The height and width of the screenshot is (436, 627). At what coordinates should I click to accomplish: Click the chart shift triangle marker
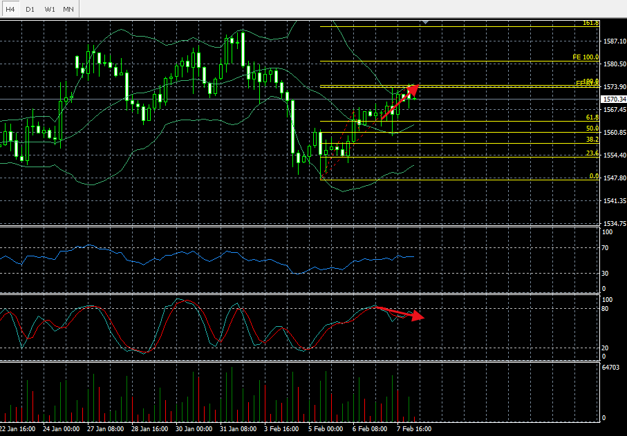(425, 22)
